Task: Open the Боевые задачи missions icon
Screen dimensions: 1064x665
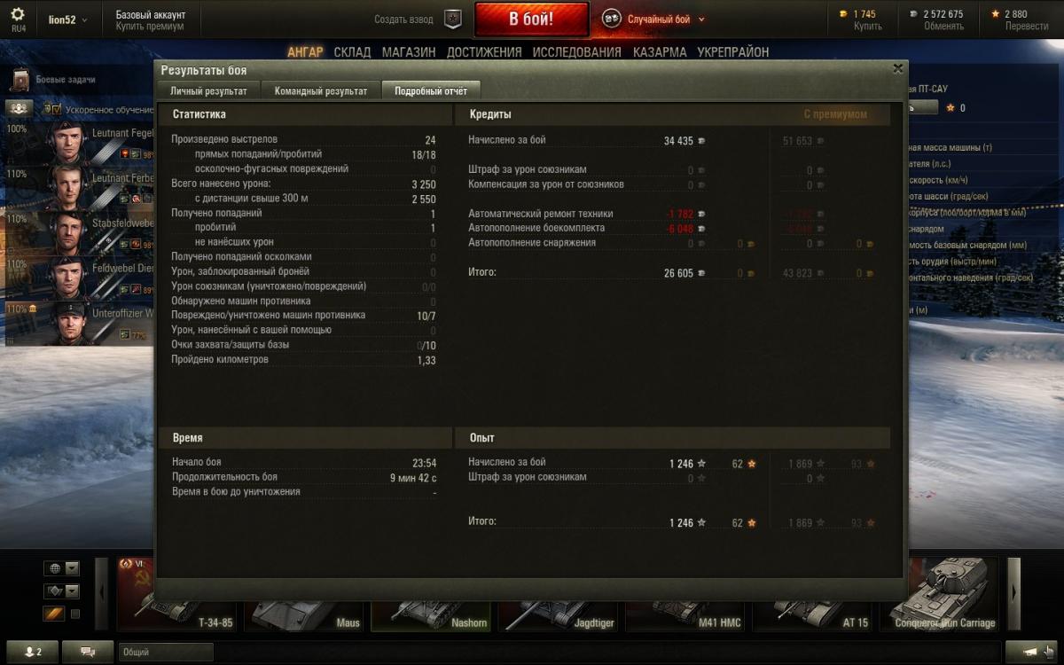Action: pyautogui.click(x=20, y=81)
